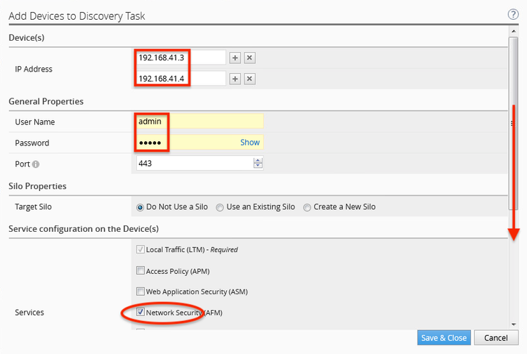
Task: Uncheck Network Security (AFM) service
Action: [x=141, y=312]
